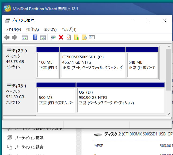Screen dimensions: 173x155
Task: Click the connect/rescan disk toolbar icon
Action: pos(53,38)
